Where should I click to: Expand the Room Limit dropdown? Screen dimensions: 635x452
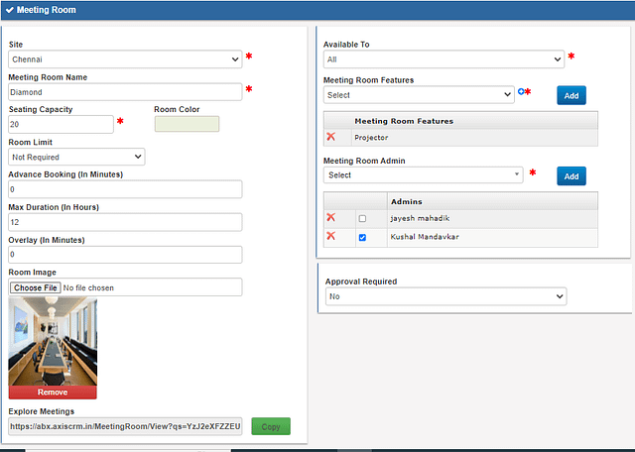click(x=77, y=157)
